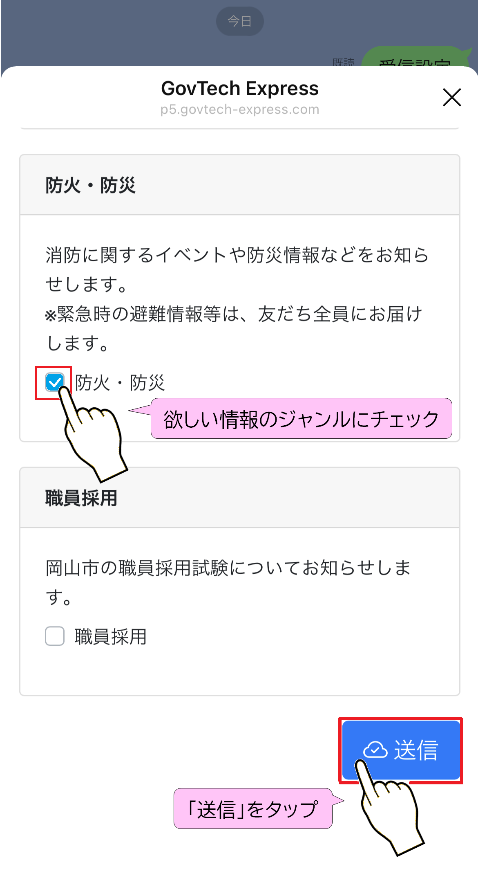This screenshot has width=478, height=869.
Task: Click the pink 欲しい情報のジャンルにチェック callout
Action: pyautogui.click(x=301, y=419)
